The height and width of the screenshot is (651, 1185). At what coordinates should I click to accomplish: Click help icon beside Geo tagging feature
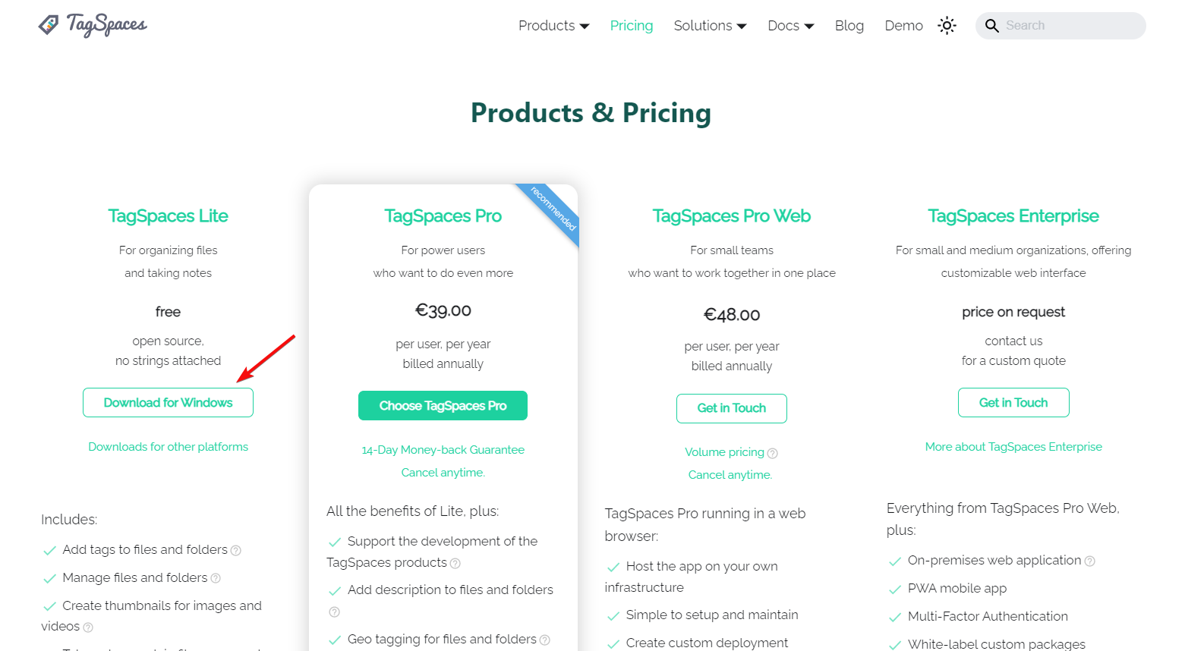click(545, 640)
